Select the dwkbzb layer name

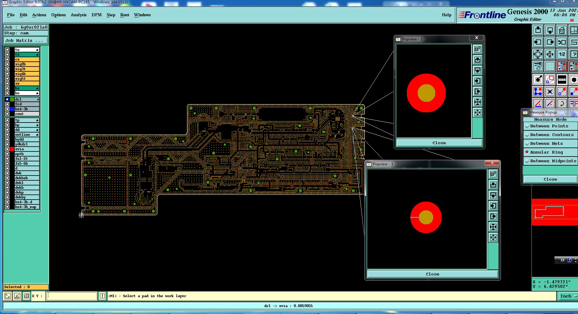click(x=27, y=178)
